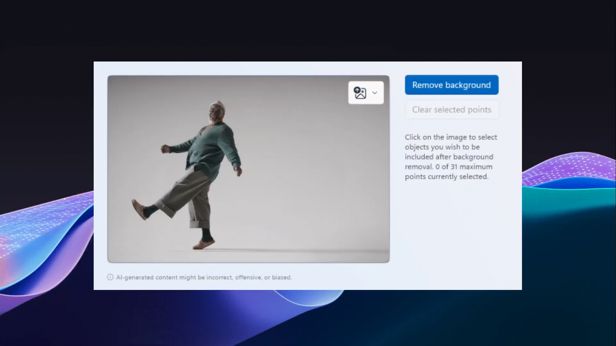This screenshot has width=616, height=346.
Task: Click the export image icon above the photo
Action: [x=360, y=93]
